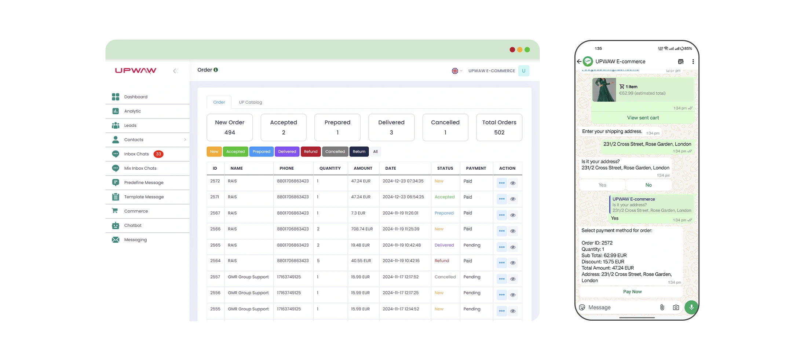
Task: Open the language flag dropdown
Action: pos(457,71)
